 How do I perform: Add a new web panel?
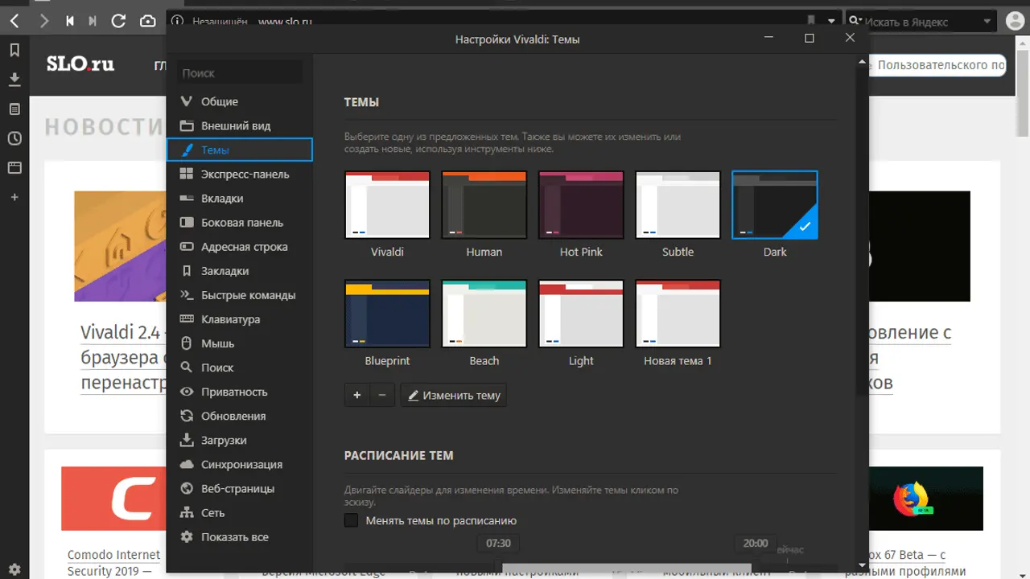coord(14,197)
